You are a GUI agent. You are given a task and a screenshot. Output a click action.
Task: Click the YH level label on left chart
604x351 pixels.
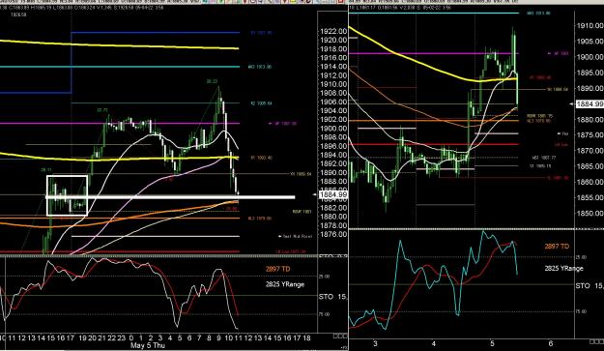(x=301, y=174)
